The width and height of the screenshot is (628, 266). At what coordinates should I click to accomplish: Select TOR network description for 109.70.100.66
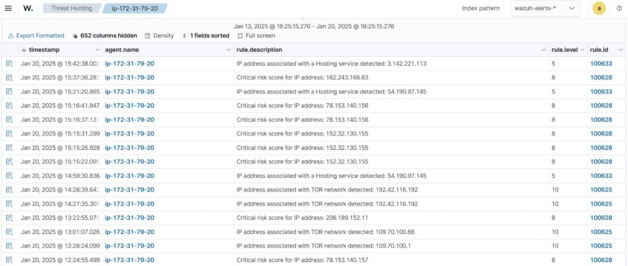point(326,232)
